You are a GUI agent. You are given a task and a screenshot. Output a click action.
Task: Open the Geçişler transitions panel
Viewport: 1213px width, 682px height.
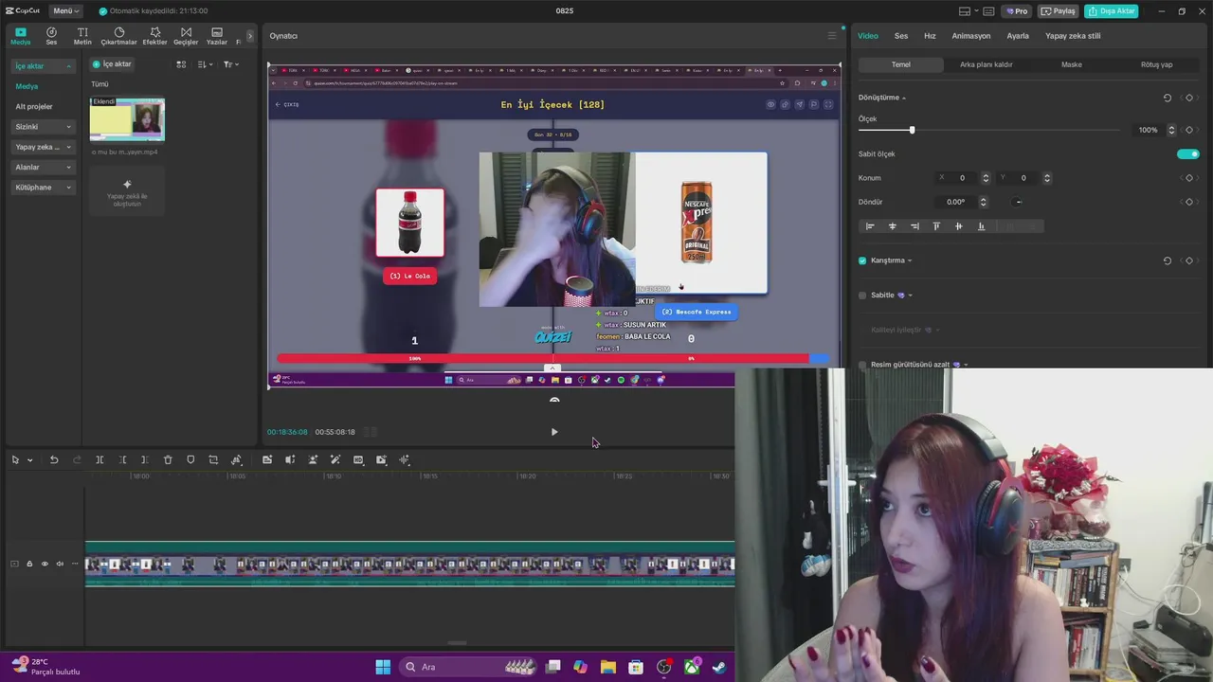(186, 36)
